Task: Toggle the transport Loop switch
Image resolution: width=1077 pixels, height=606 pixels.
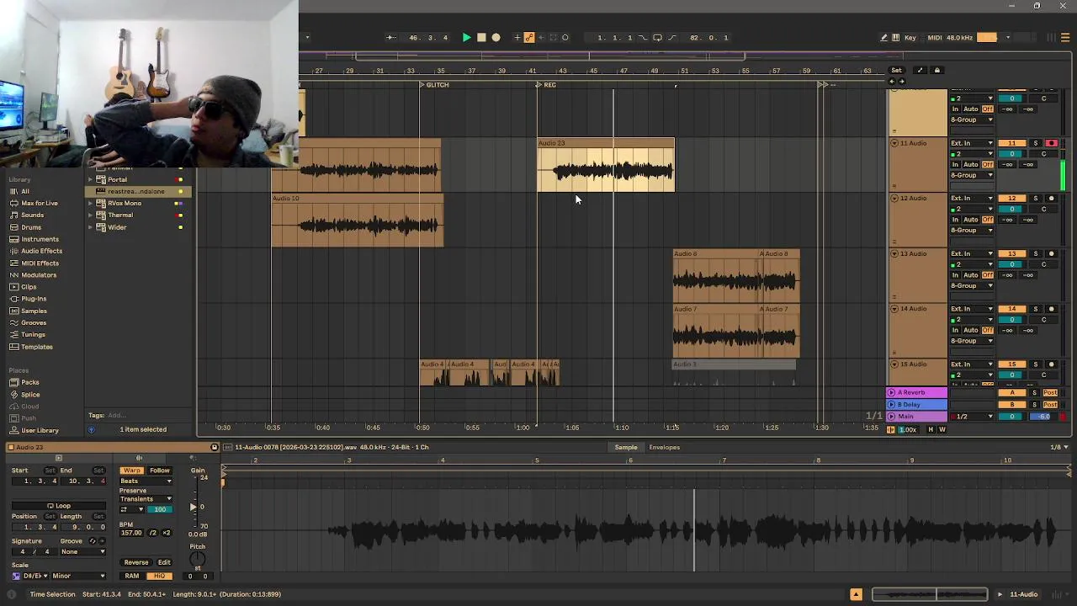Action: 657,37
